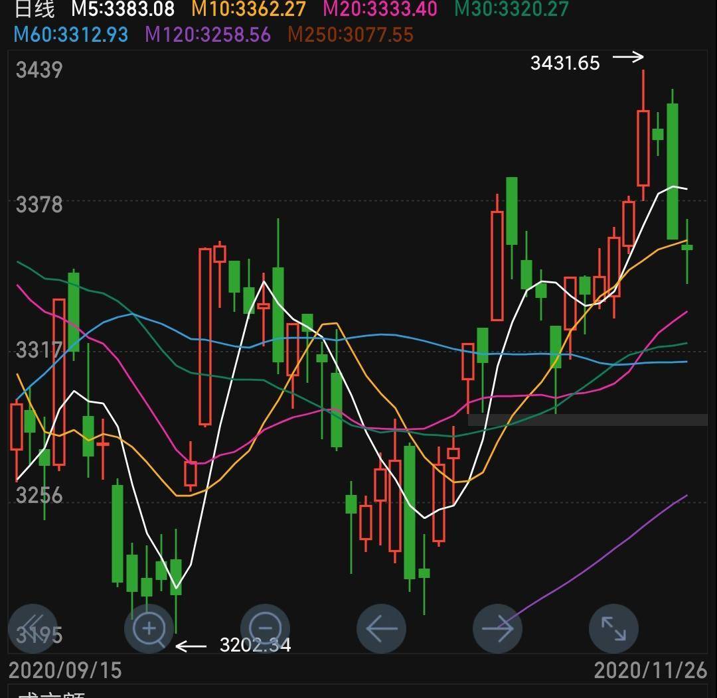
Task: Click the 2020/09/15 start date label
Action: (65, 671)
